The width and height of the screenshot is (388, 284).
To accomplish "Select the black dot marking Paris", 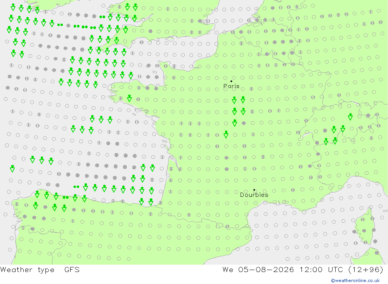I will pos(231,81).
